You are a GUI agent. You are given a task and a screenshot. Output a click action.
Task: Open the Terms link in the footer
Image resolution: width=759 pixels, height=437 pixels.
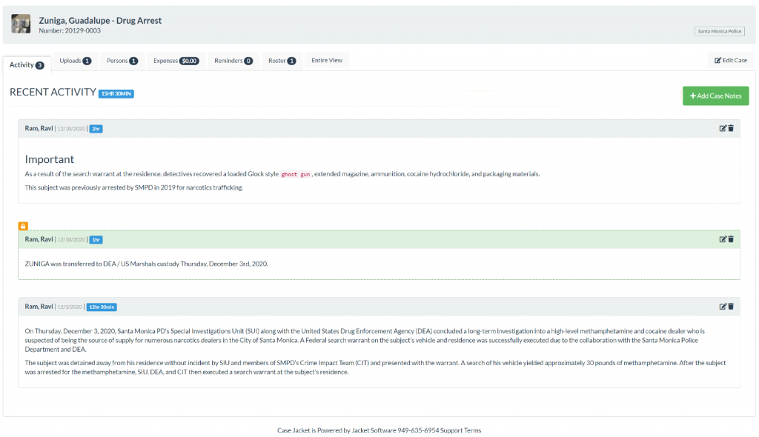[473, 430]
